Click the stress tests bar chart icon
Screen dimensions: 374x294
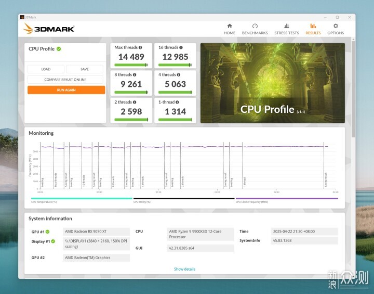(x=286, y=26)
